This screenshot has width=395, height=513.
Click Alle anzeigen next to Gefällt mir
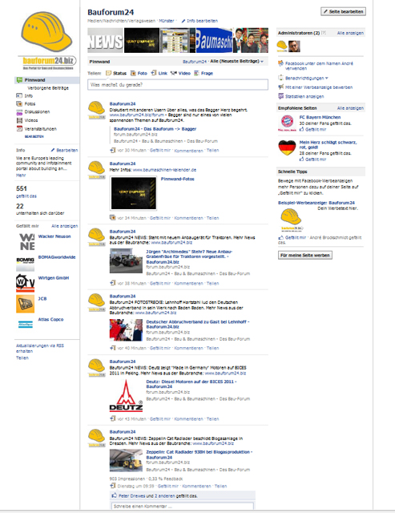pyautogui.click(x=64, y=226)
